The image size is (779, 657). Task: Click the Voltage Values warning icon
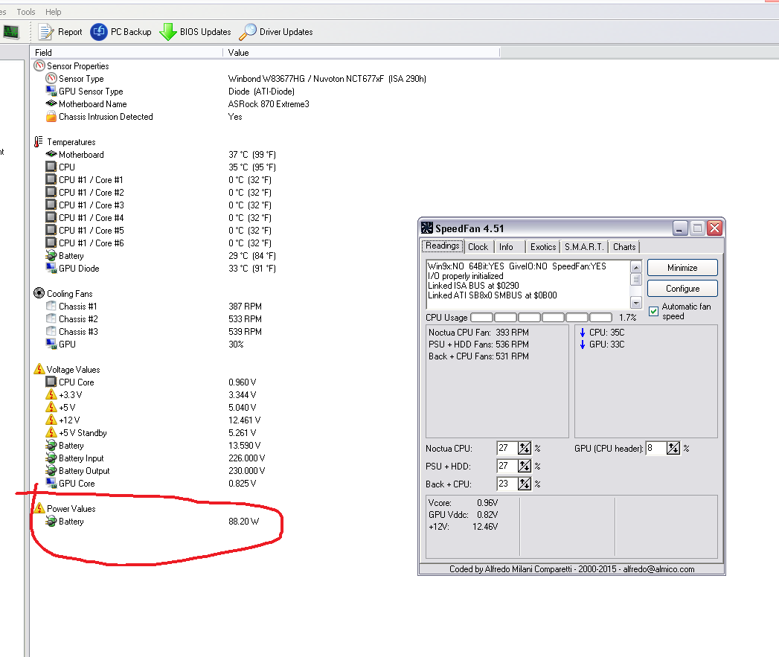[x=39, y=369]
